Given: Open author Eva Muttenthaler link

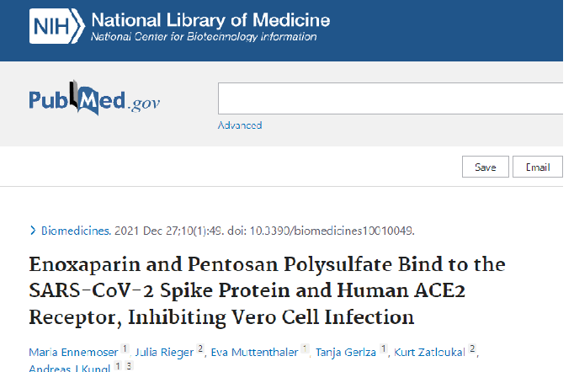Looking at the screenshot, I should coord(254,353).
